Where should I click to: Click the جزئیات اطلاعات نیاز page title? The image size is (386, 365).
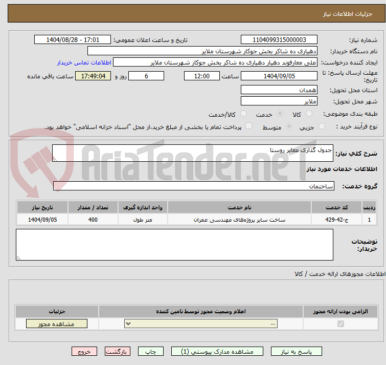(348, 14)
